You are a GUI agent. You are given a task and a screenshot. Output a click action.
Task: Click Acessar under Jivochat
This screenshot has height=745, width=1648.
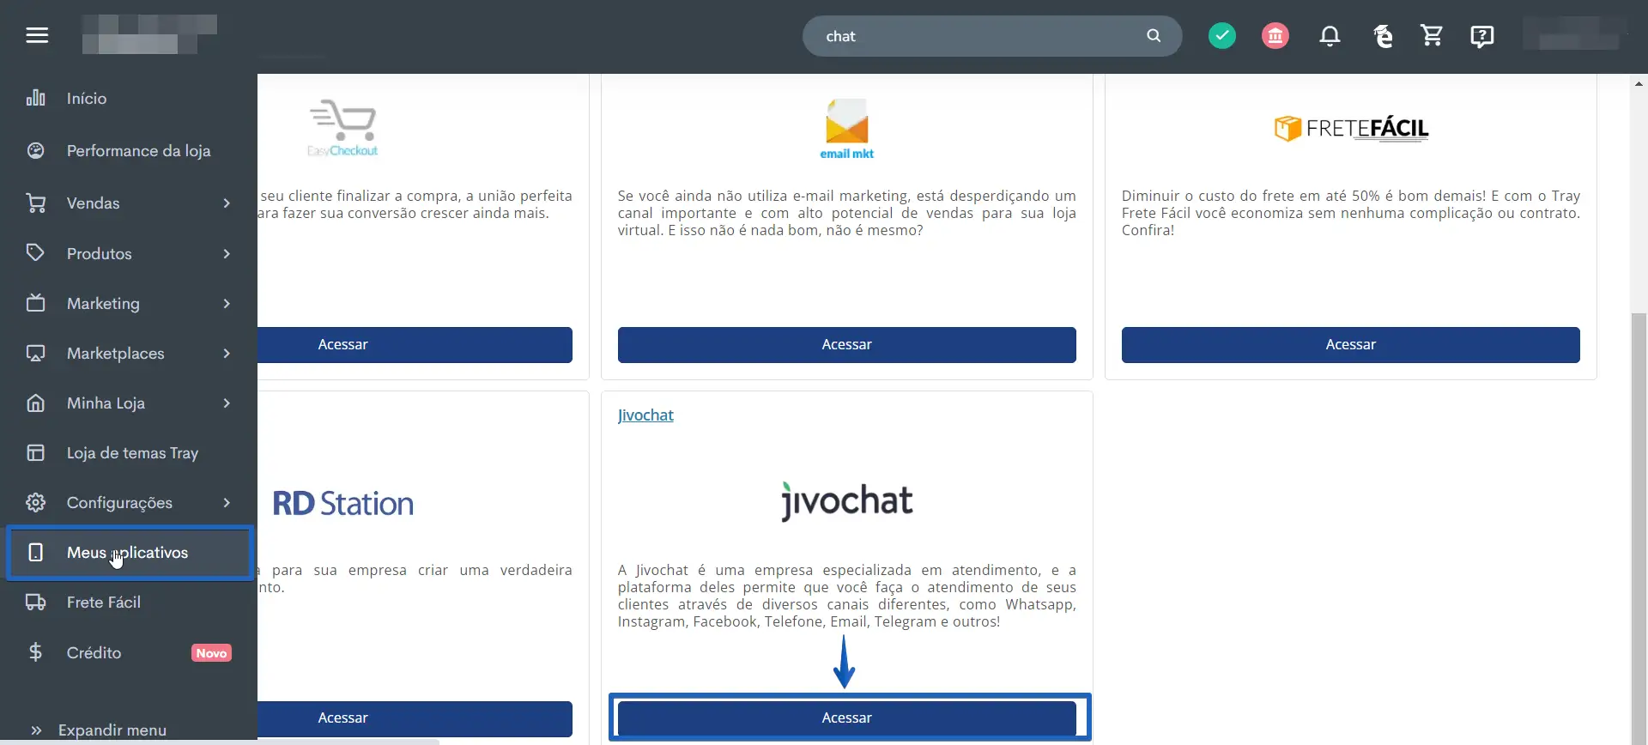point(847,718)
